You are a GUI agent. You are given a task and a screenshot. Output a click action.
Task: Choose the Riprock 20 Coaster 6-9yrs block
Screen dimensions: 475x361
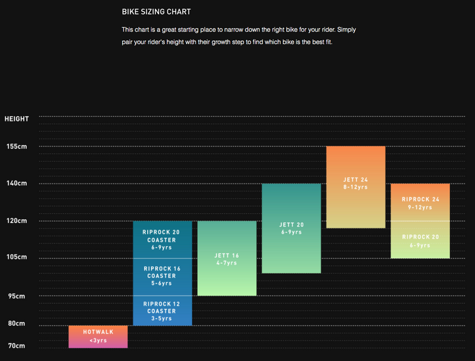(162, 240)
